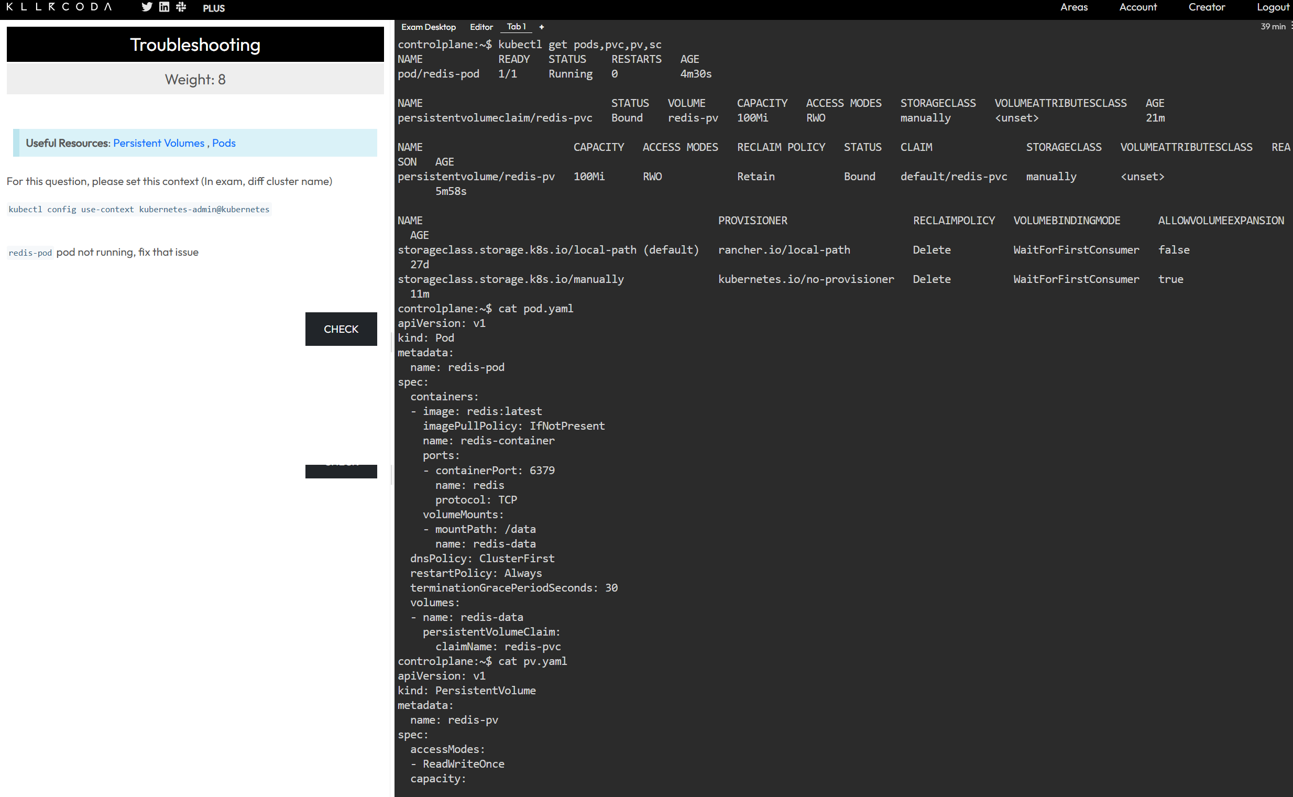
Task: Open the Pods resource link
Action: coord(223,143)
